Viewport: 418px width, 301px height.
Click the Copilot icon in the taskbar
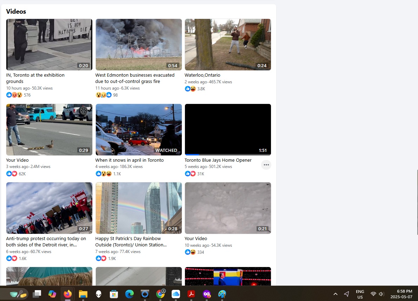52,294
